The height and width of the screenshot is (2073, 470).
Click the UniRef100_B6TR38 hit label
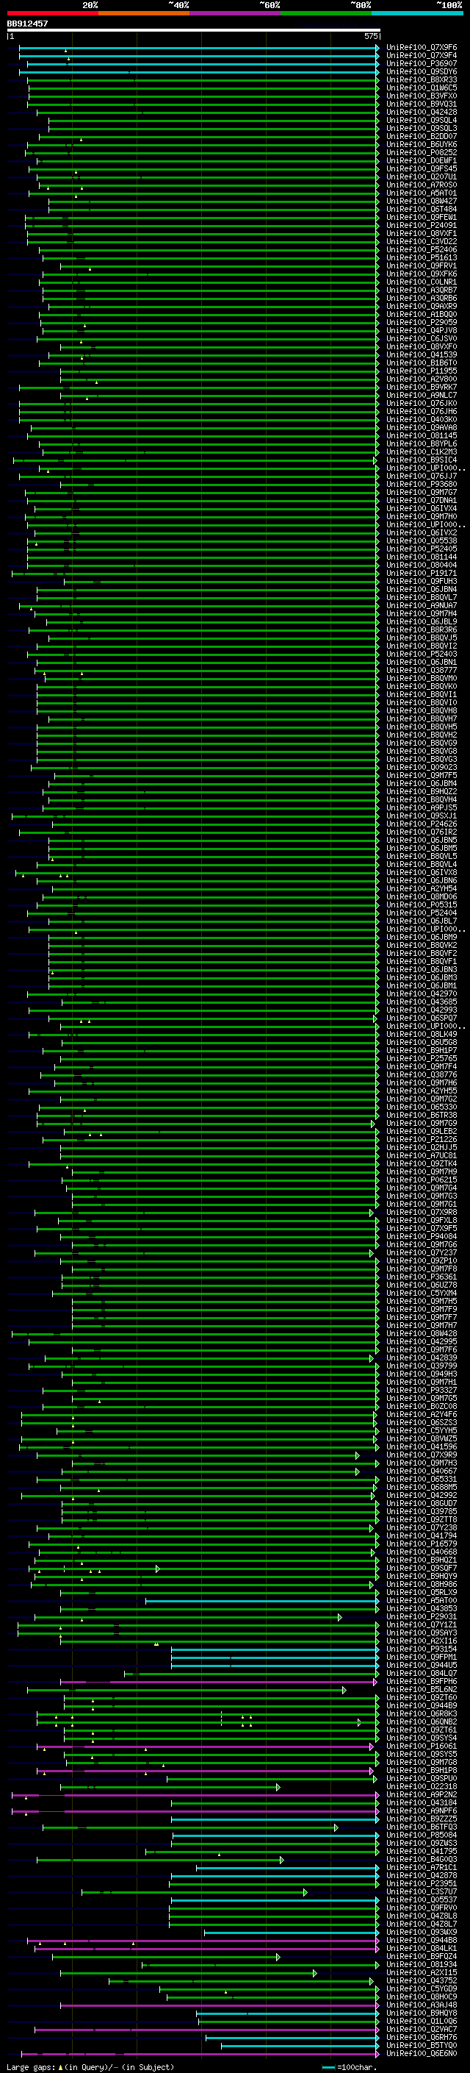(422, 1115)
